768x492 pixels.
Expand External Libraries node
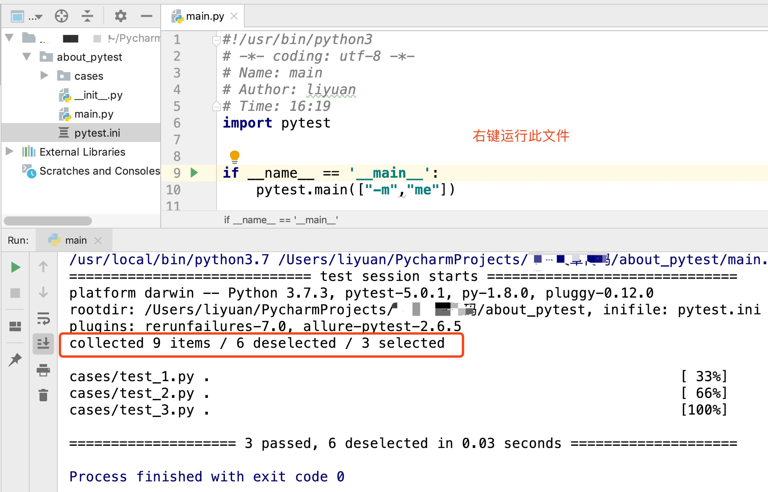(9, 151)
